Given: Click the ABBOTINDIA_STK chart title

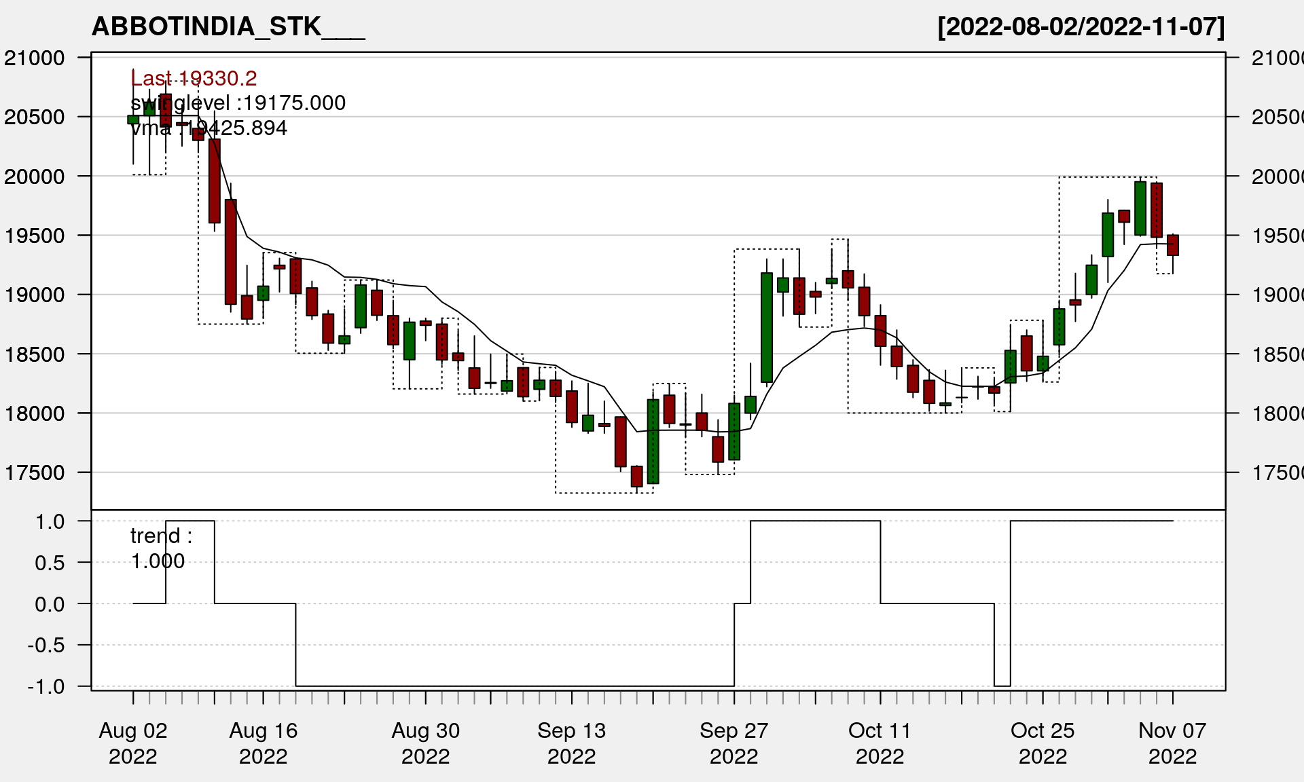Looking at the screenshot, I should tap(228, 27).
